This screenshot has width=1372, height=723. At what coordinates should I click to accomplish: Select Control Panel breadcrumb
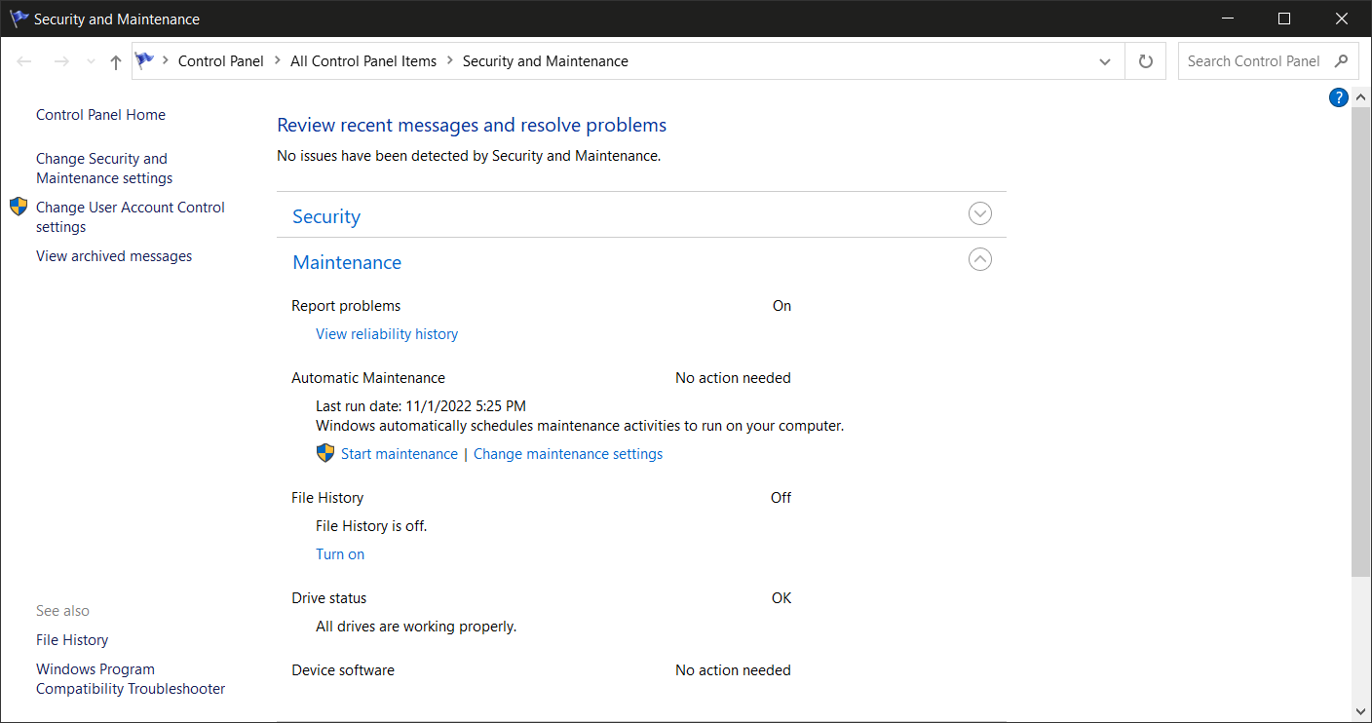coord(221,61)
